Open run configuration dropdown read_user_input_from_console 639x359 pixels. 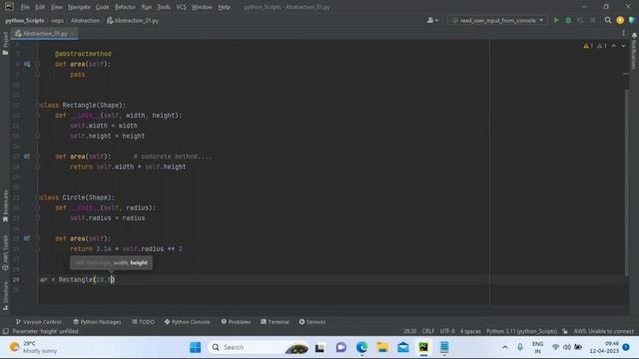click(497, 20)
